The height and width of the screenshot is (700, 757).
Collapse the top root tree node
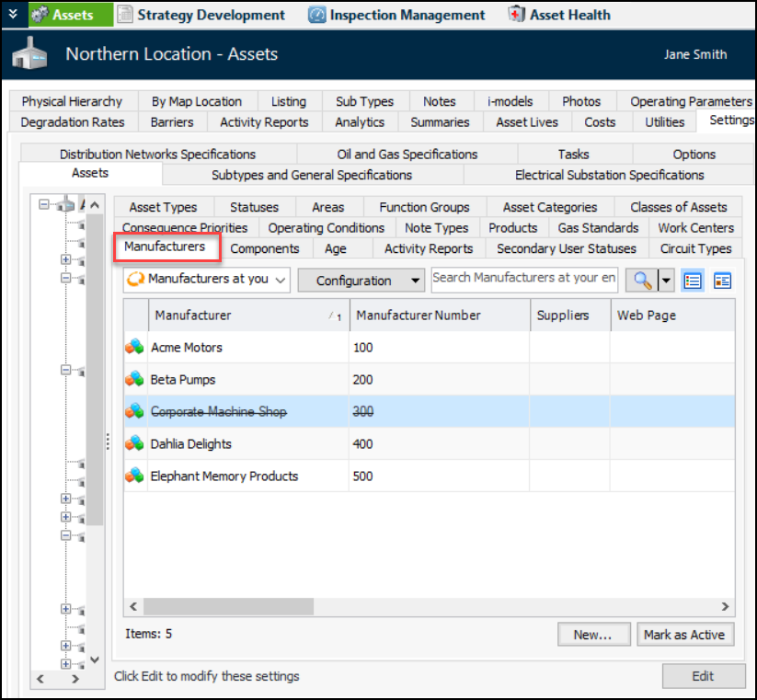click(x=44, y=206)
